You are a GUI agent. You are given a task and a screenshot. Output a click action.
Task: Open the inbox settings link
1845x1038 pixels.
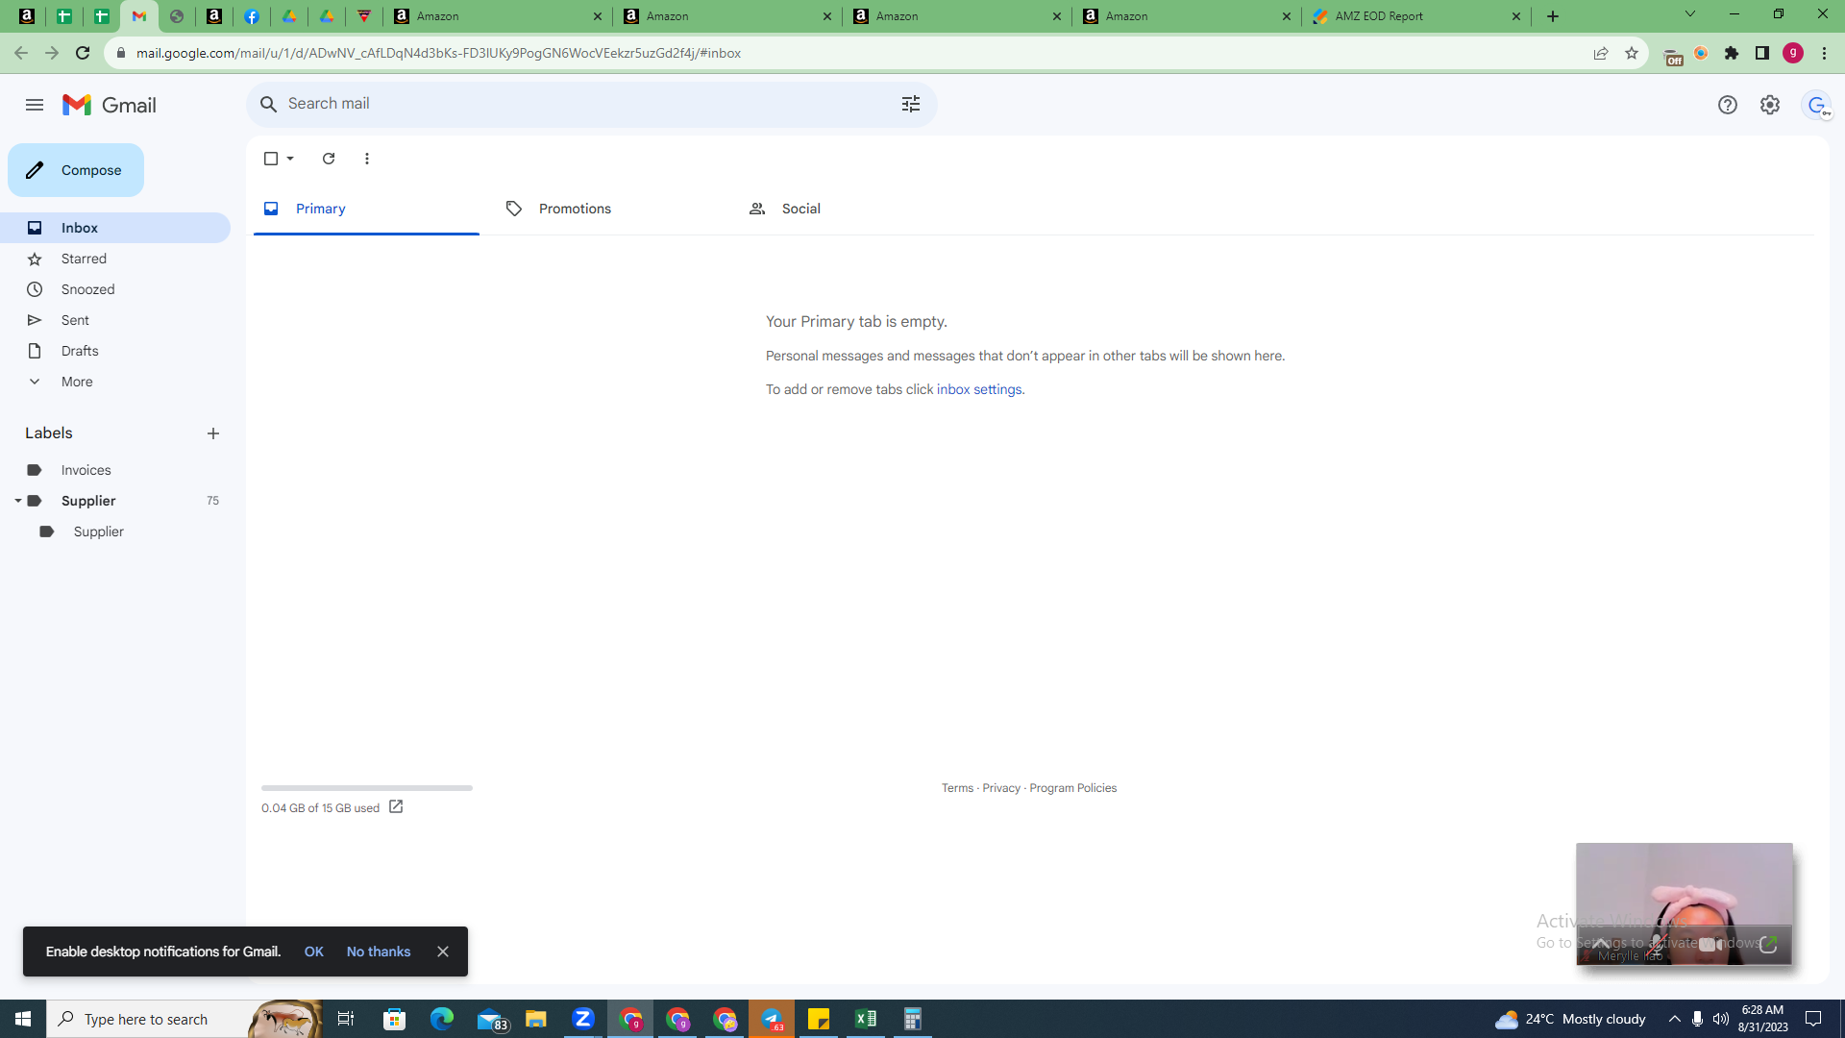coord(979,389)
